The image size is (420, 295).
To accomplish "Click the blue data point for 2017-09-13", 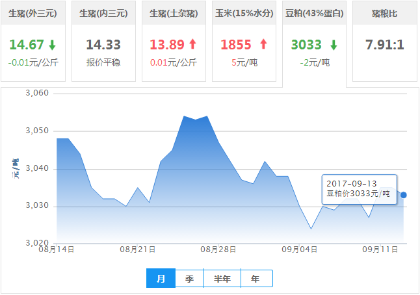I will point(403,195).
